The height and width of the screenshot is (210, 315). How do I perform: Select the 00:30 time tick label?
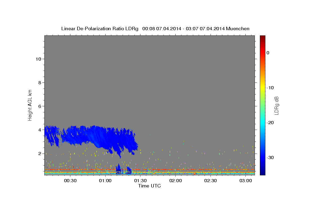[70, 181]
